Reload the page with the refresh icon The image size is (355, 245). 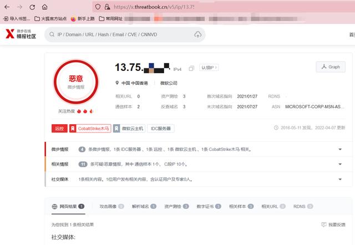point(32,7)
